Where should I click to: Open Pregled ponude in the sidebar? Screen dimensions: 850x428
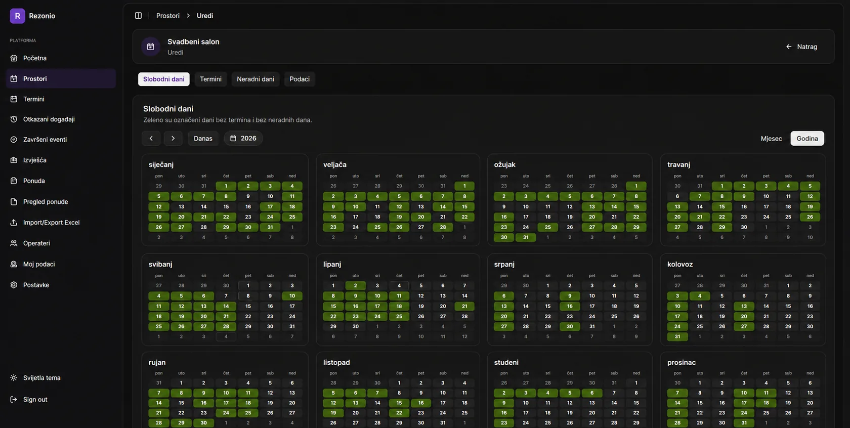[x=61, y=201]
